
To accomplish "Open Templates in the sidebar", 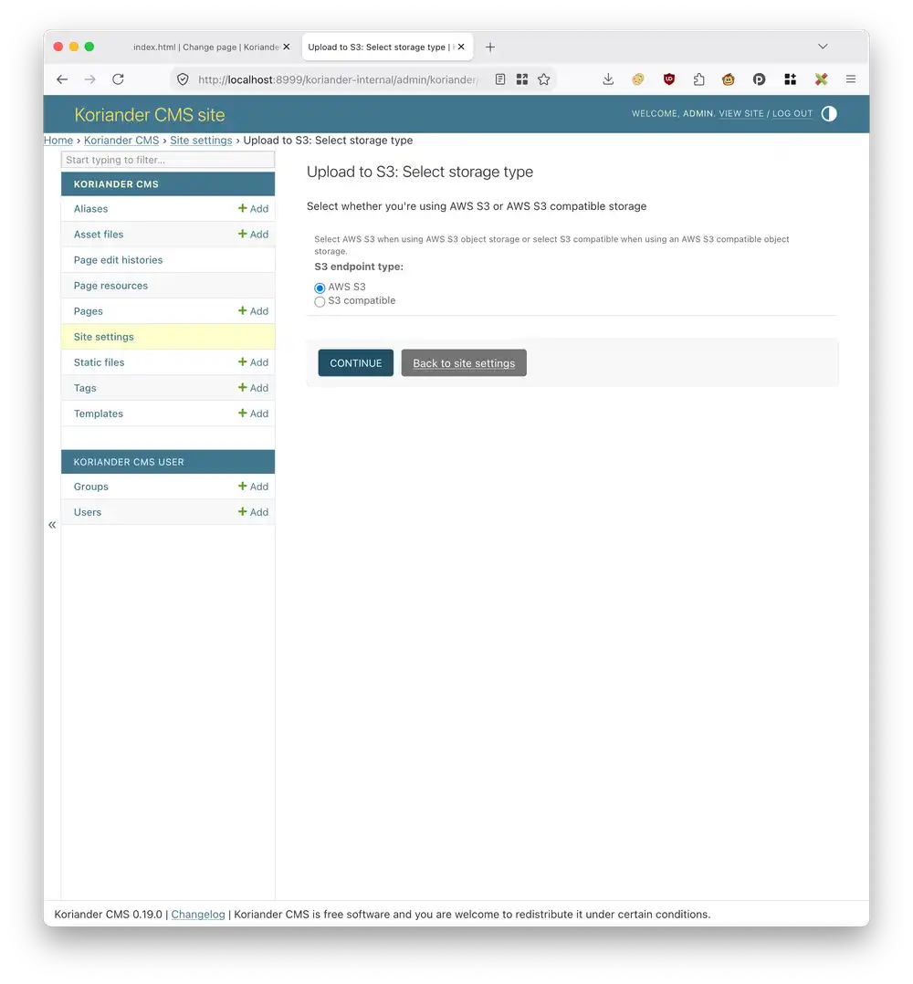I will coord(99,414).
